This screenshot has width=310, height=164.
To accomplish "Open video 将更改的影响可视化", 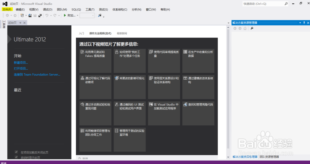I will coord(130,87).
